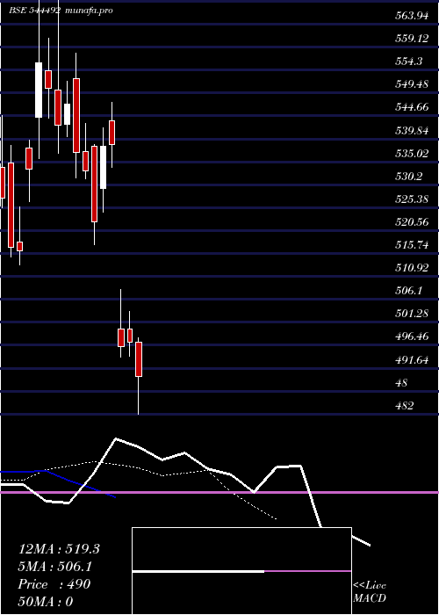Screen dimensions: 439x615
Task: Click the '<<Live MACD' label
Action: (x=370, y=592)
